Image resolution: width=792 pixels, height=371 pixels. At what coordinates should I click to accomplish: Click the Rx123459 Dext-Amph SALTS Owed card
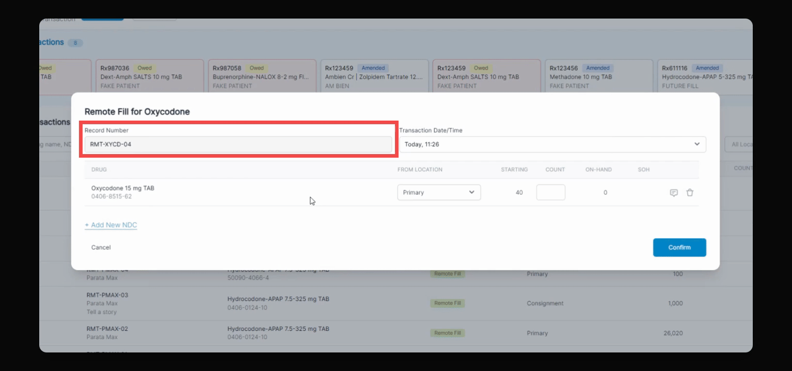pos(487,76)
